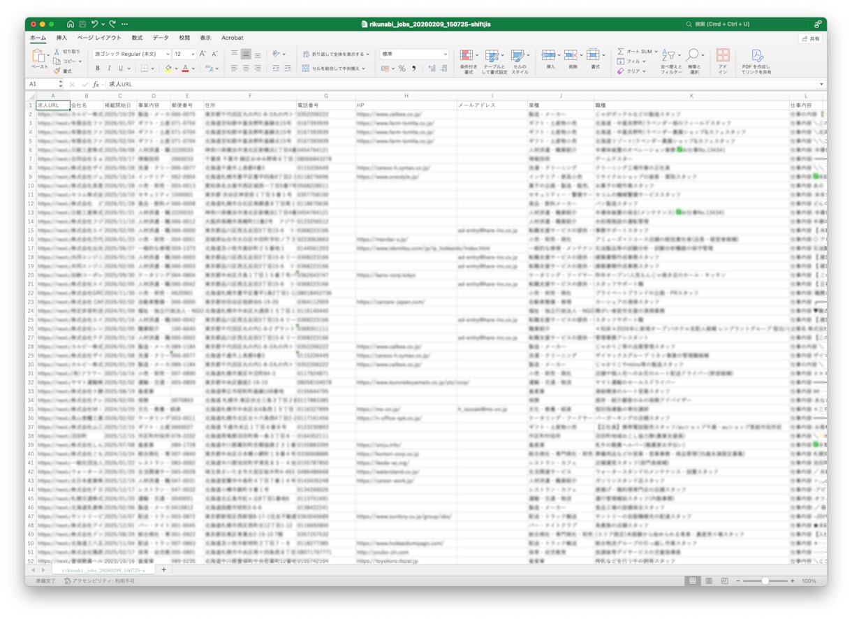Open sort and filter 並べ替えとフィルター
Image resolution: width=852 pixels, height=619 pixels.
click(671, 61)
